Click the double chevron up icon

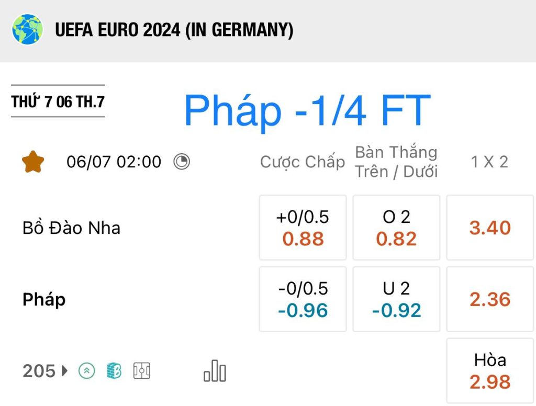[x=87, y=371]
